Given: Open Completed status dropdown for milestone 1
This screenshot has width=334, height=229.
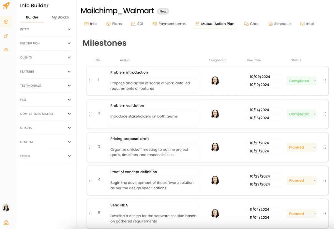Looking at the screenshot, I should pos(301,81).
